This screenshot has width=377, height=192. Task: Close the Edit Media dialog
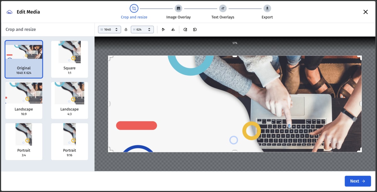click(365, 12)
